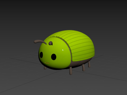The height and width of the screenshot is (95, 127).
Task: Select the small red mouth line
Action: 47,63
